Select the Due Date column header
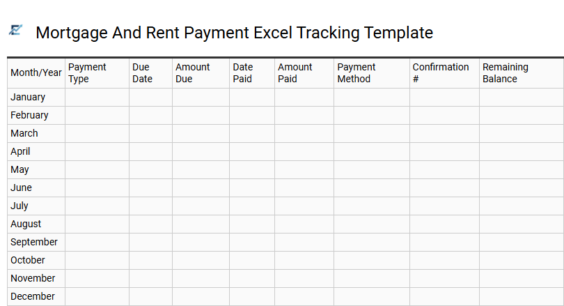This screenshot has height=306, width=564. [x=150, y=72]
